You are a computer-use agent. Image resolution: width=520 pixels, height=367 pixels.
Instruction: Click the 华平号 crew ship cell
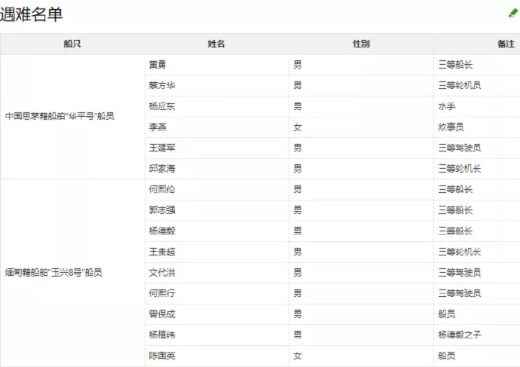point(60,116)
